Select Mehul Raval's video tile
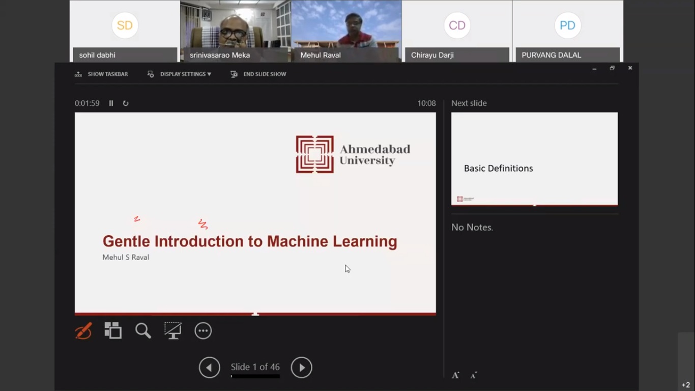 [x=346, y=31]
